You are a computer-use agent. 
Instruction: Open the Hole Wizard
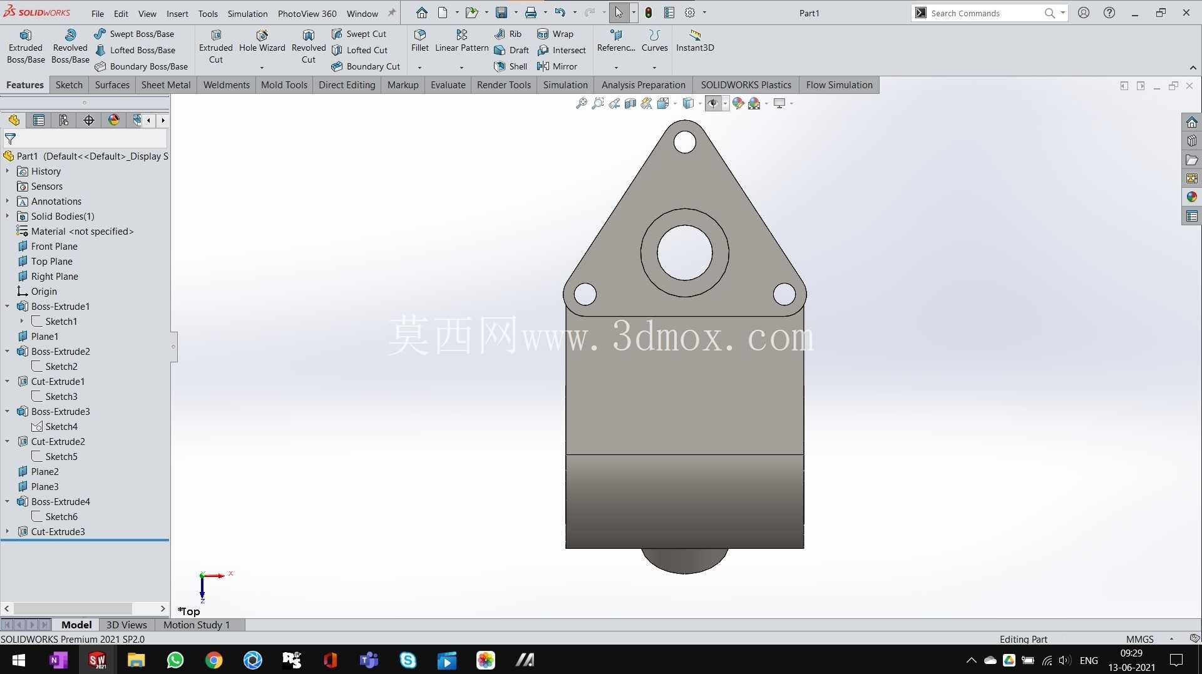pos(262,41)
